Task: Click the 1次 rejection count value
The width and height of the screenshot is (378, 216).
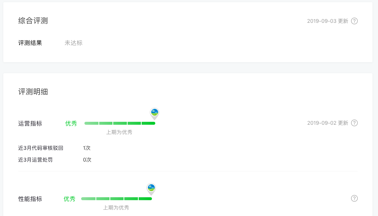Action: click(87, 148)
